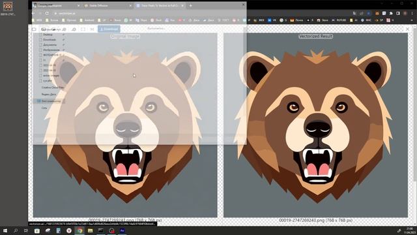
Task: Switch to the first browser tab
Action: click(x=57, y=5)
